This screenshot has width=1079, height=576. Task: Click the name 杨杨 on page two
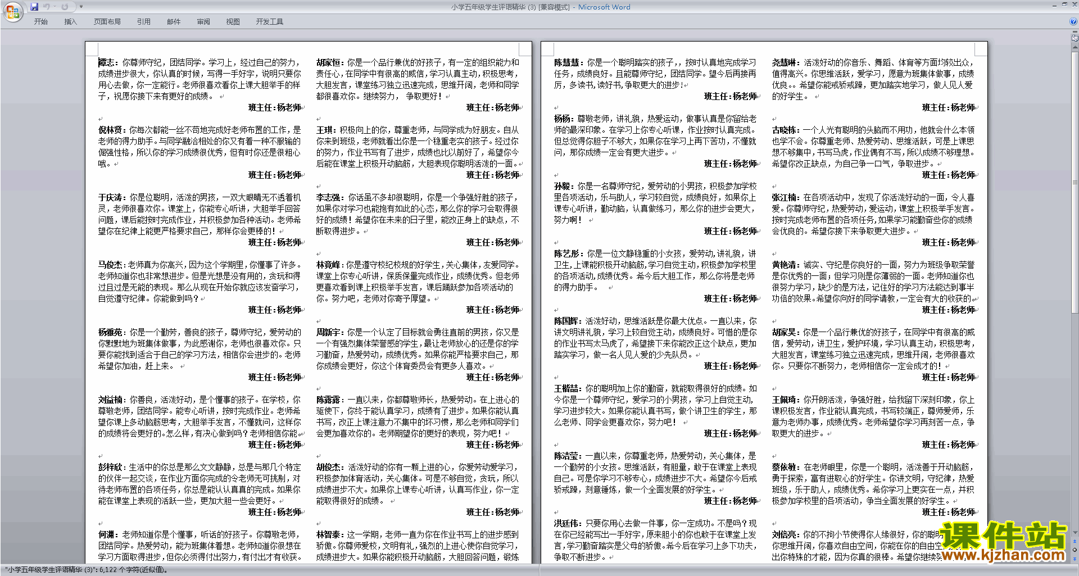coord(563,119)
